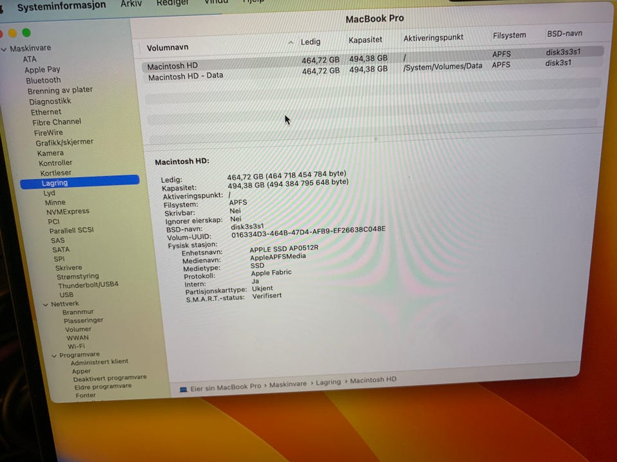
Task: Select Eldre programvare item
Action: [103, 387]
